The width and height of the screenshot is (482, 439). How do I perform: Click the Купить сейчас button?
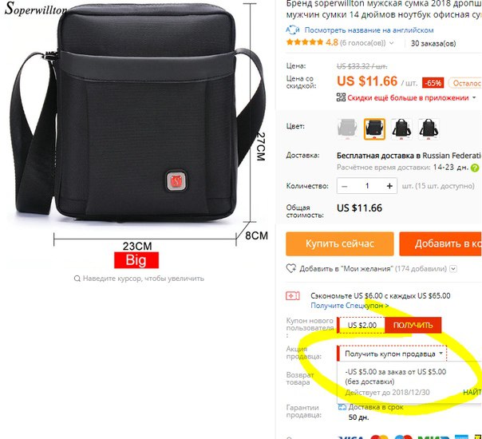click(x=340, y=243)
